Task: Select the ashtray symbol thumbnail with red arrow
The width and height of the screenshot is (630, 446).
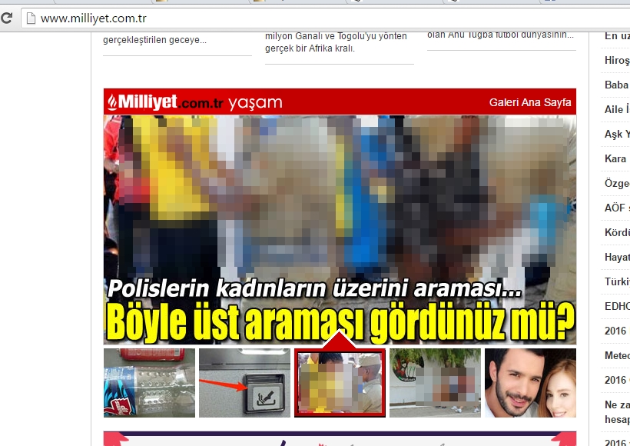Action: pyautogui.click(x=244, y=383)
